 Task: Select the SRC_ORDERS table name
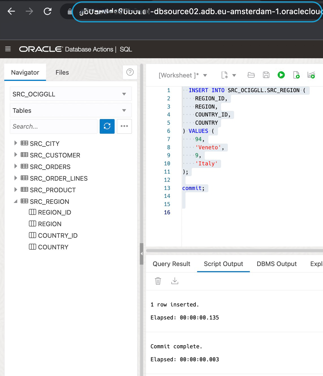[50, 167]
